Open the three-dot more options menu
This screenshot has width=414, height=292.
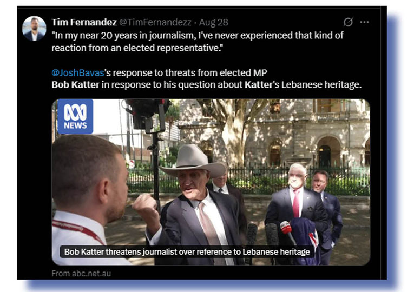(364, 22)
